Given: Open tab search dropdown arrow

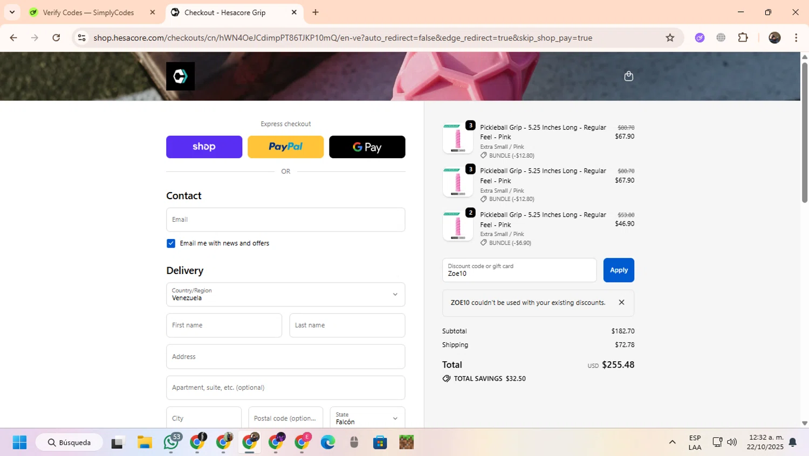Looking at the screenshot, I should 12,12.
